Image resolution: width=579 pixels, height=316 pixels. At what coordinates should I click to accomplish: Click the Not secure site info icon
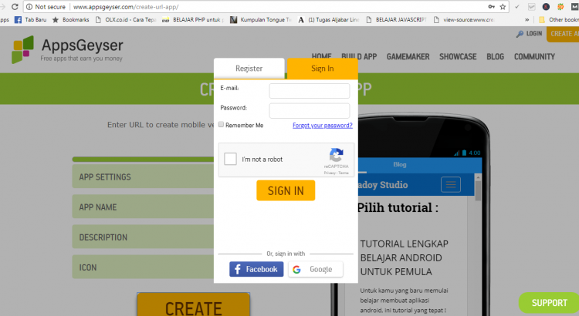coord(29,6)
